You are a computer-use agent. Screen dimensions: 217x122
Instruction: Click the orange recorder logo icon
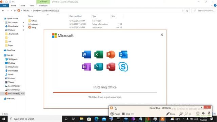[112, 108]
